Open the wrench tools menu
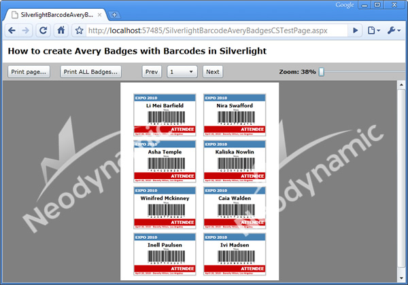 (x=394, y=31)
